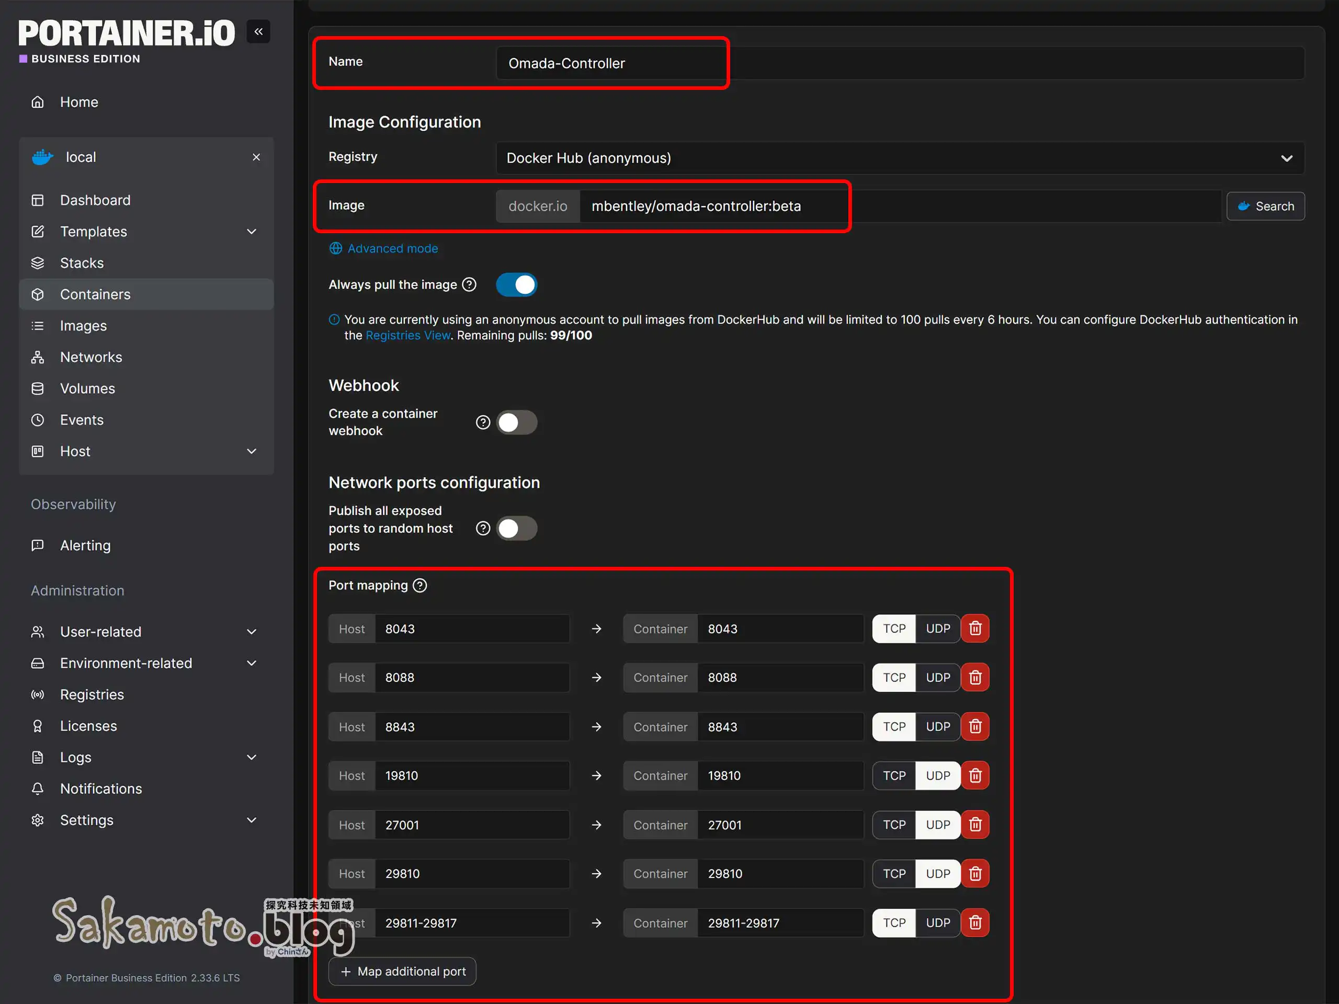Open the Registries View link
1339x1004 pixels.
(x=408, y=335)
